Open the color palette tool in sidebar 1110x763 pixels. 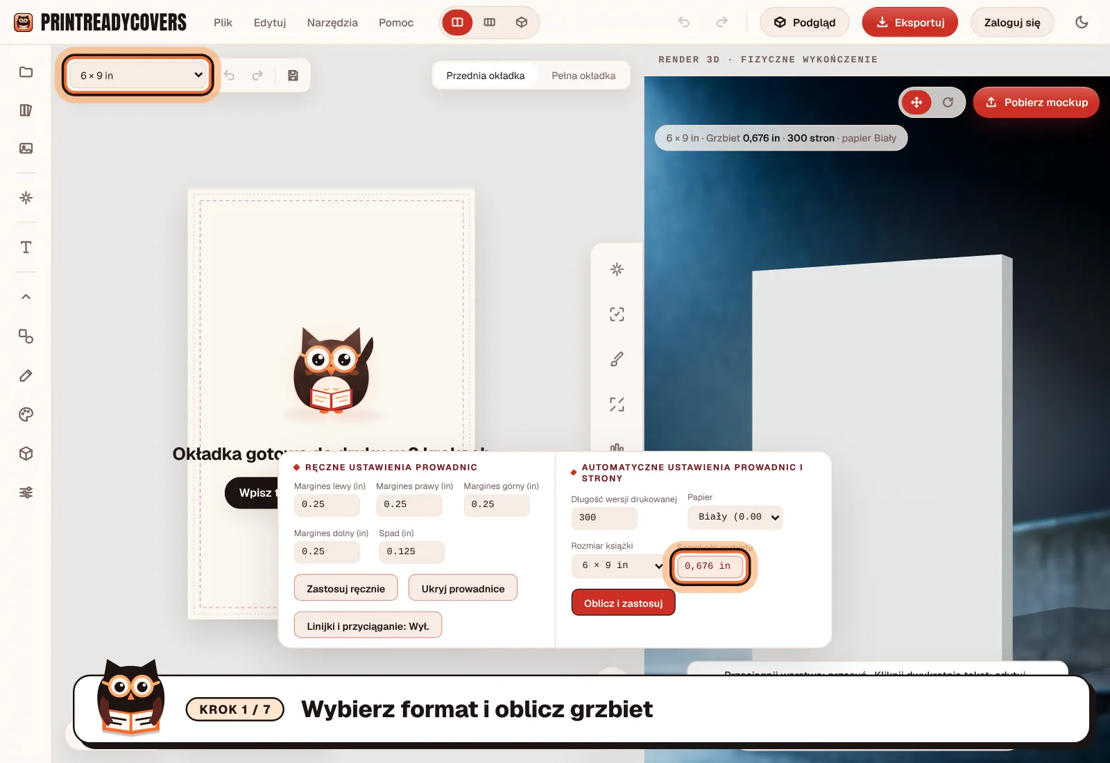tap(26, 415)
